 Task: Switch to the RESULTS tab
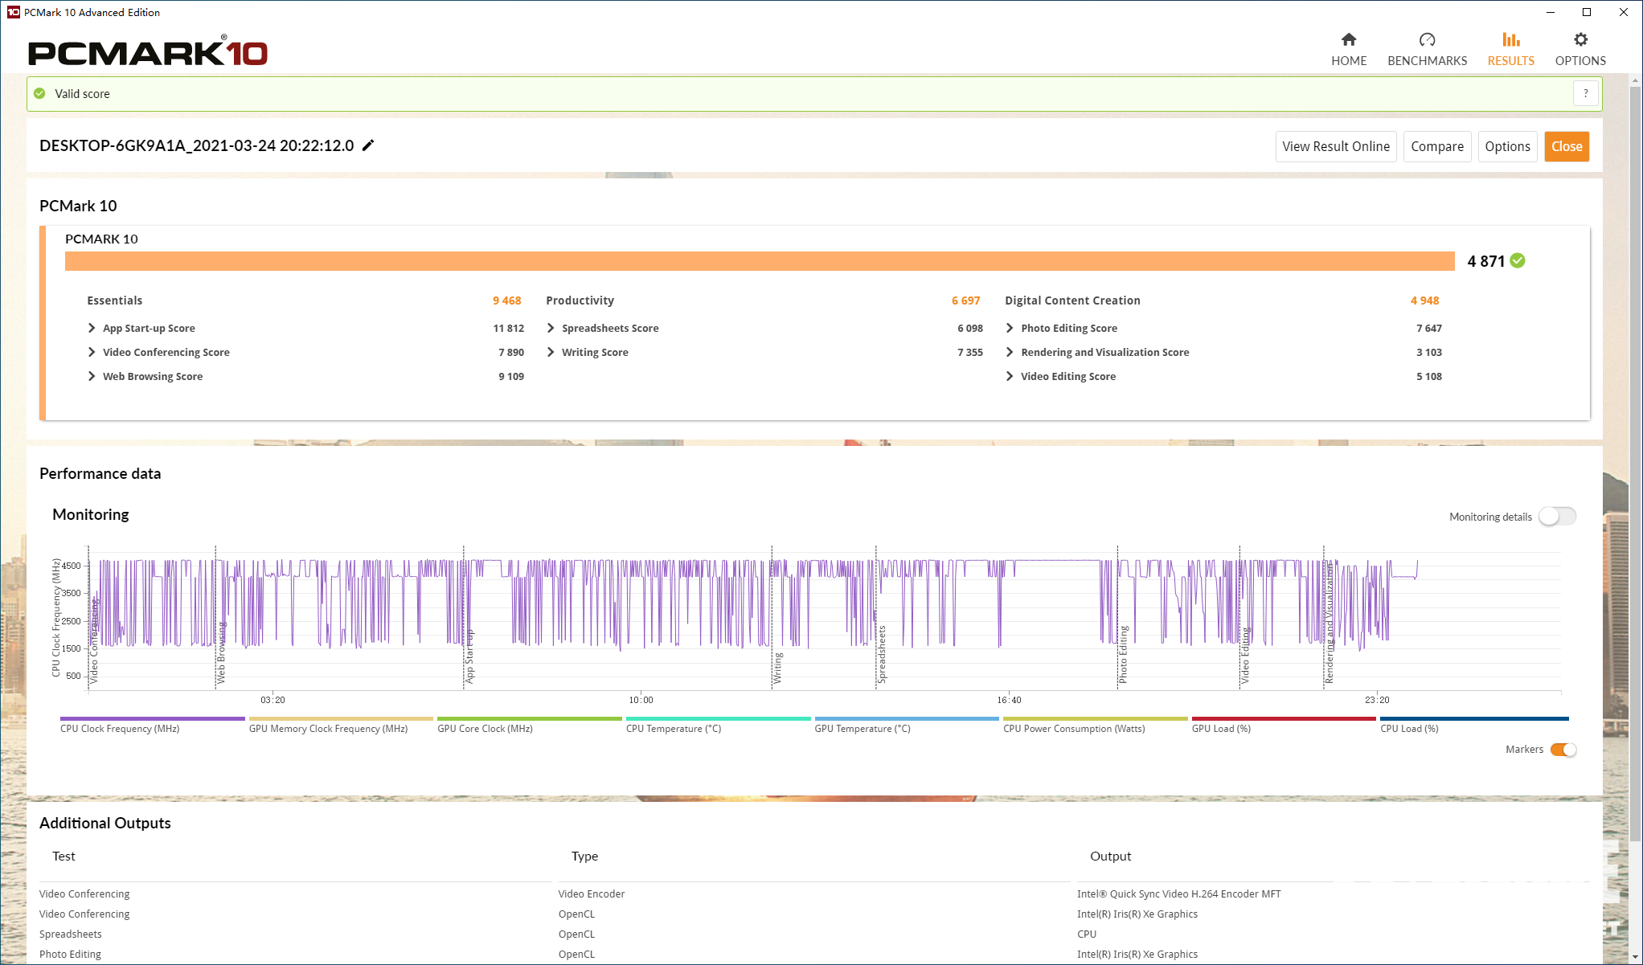[x=1510, y=49]
